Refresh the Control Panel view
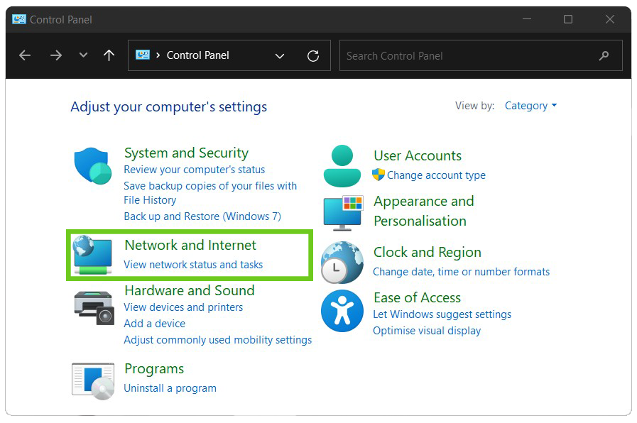The height and width of the screenshot is (423, 637). (x=313, y=55)
